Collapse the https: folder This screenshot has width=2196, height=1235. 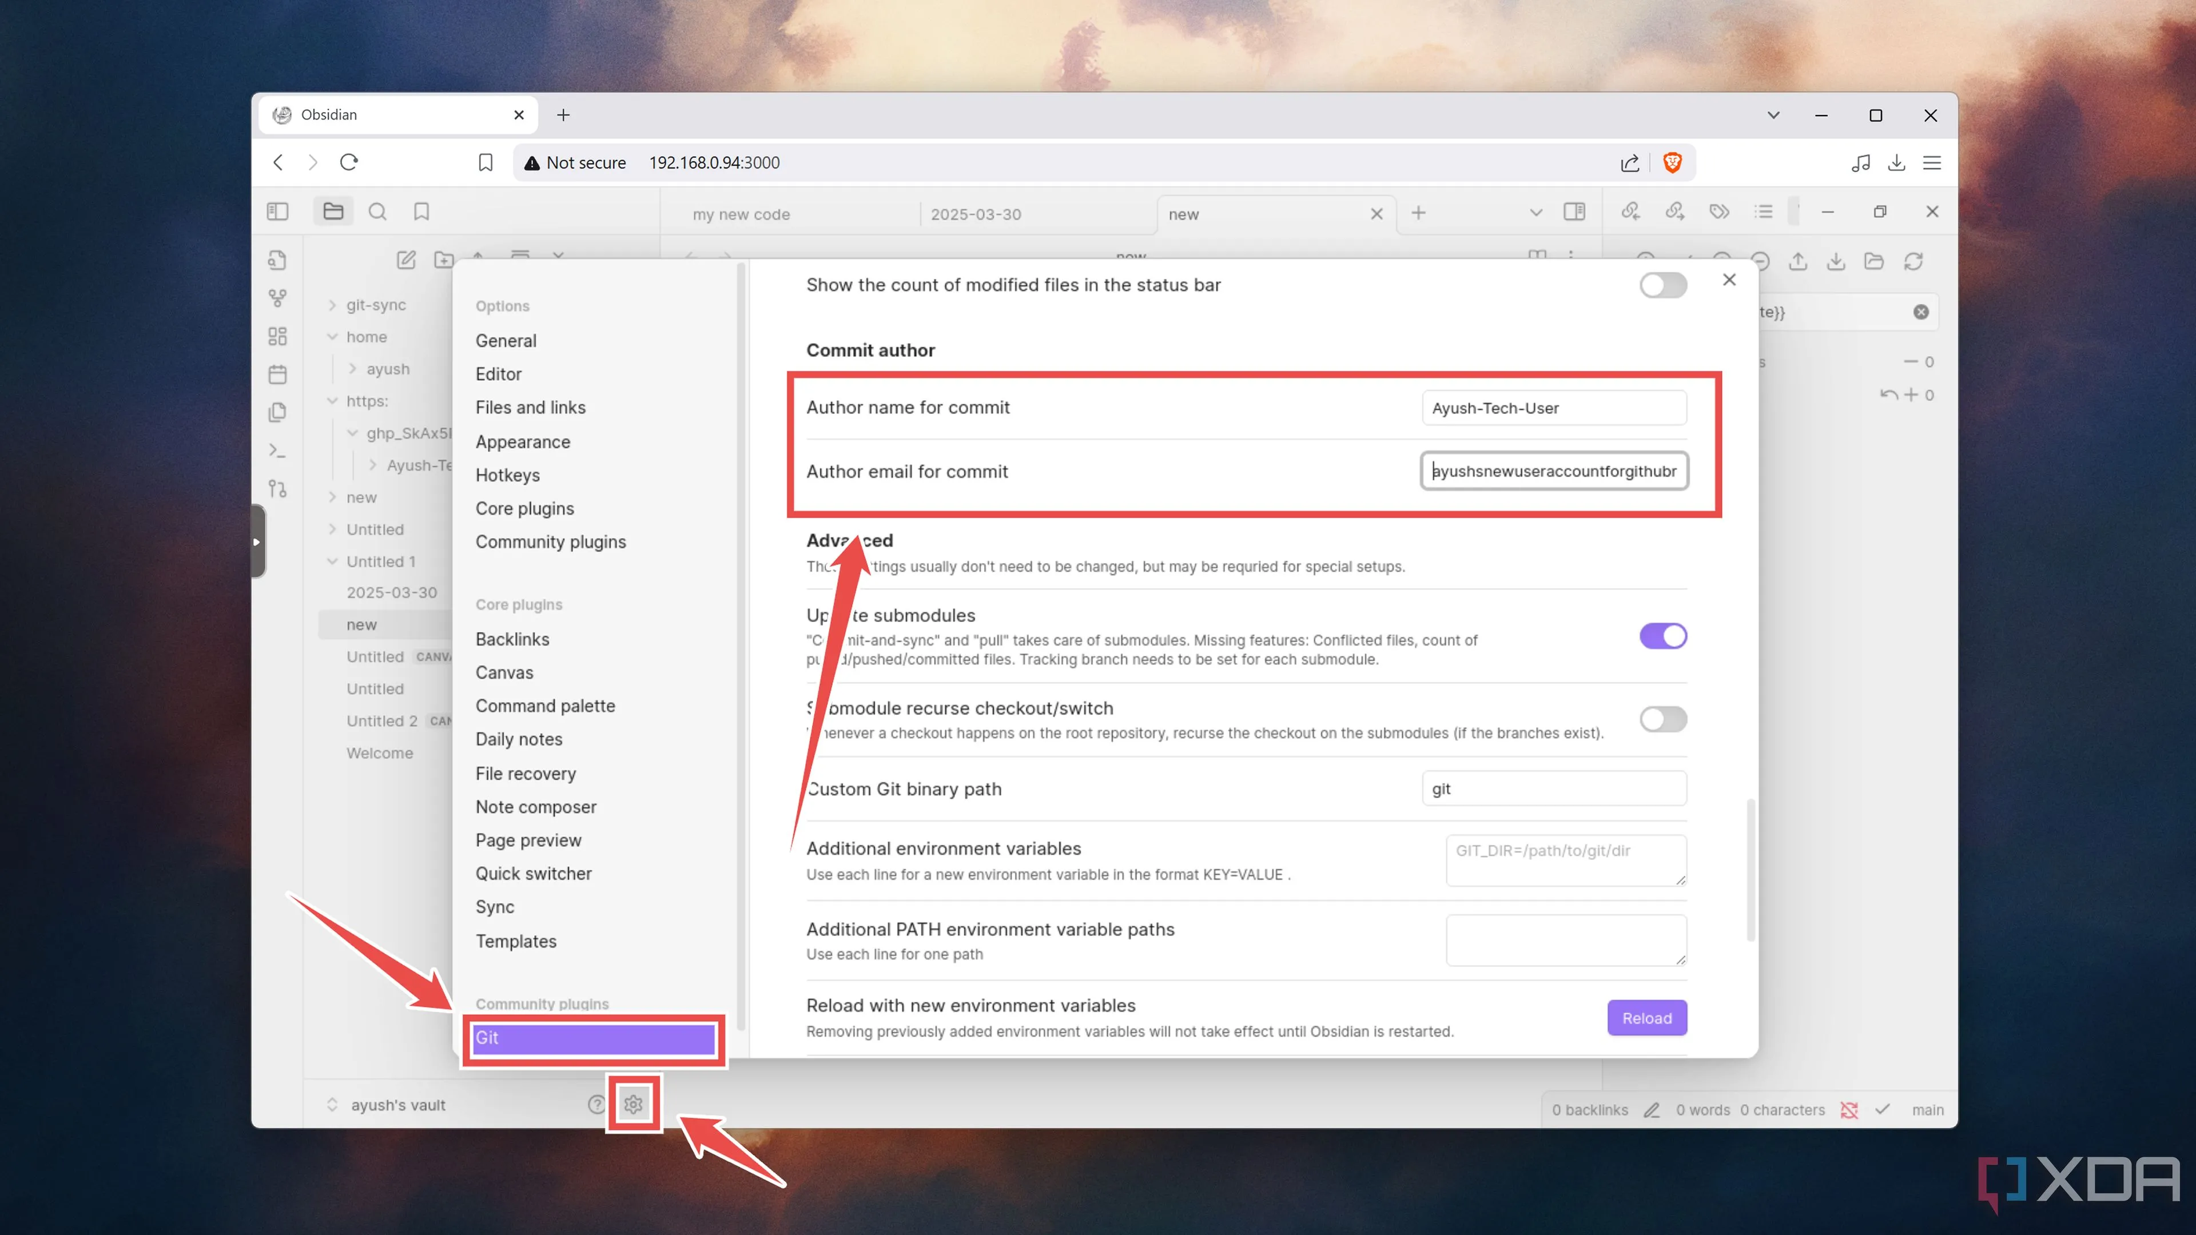pyautogui.click(x=332, y=401)
